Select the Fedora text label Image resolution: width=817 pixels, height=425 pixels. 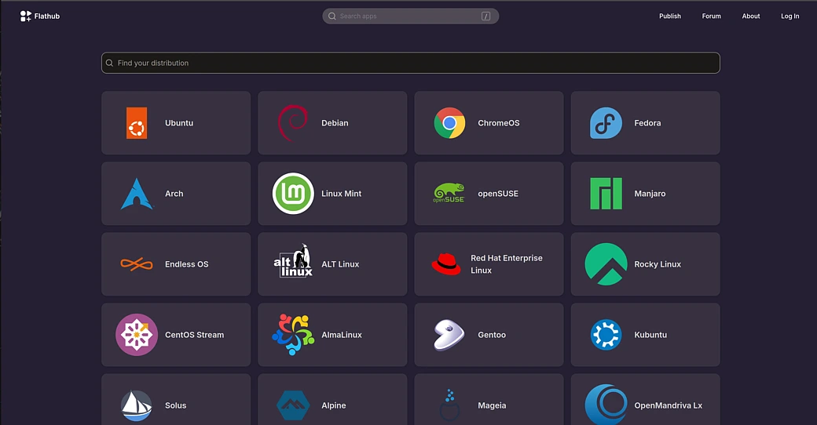coord(647,123)
